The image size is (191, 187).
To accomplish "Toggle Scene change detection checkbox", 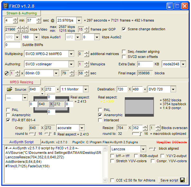I will (x=124, y=29).
